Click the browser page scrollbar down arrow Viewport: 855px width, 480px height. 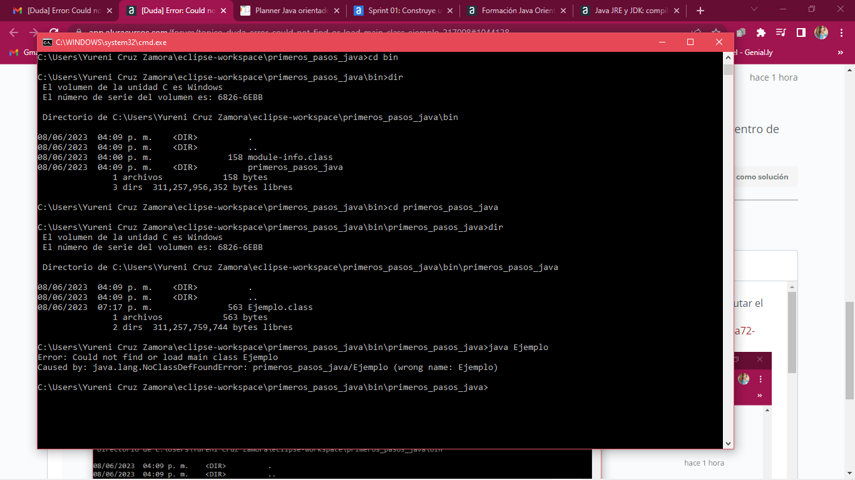(x=850, y=475)
